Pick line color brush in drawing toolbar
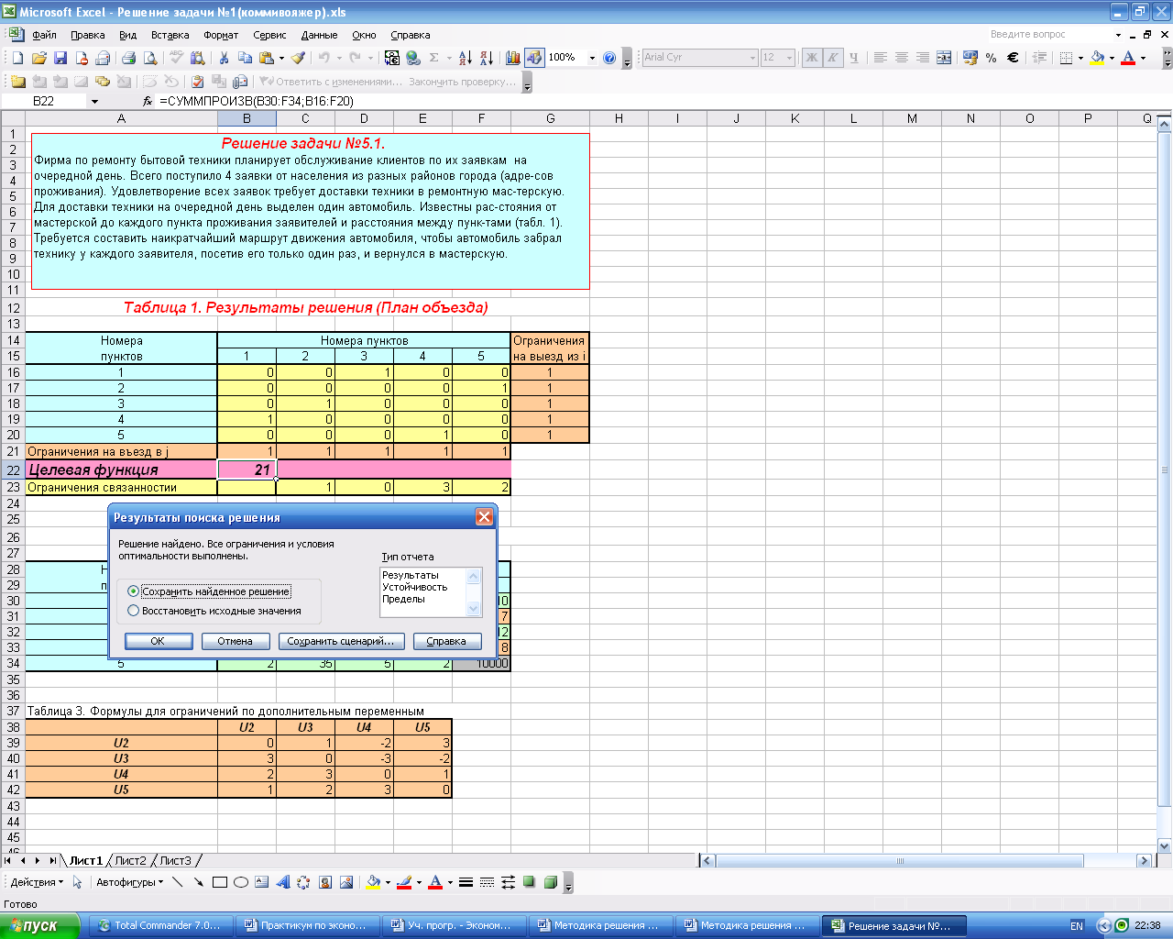Screen dimensions: 1173x939 coord(404,882)
